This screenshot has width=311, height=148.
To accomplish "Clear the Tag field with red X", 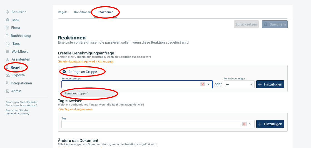I will (244, 124).
